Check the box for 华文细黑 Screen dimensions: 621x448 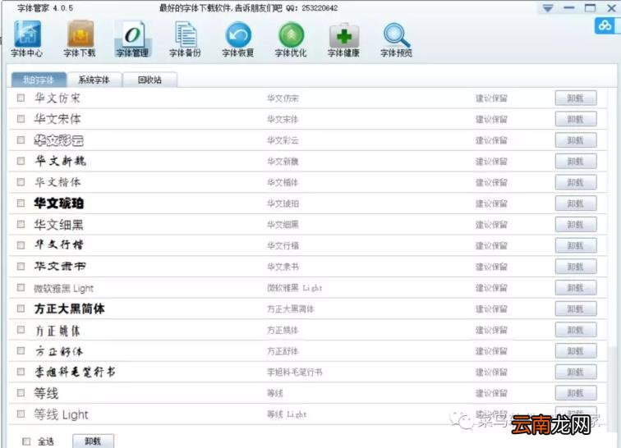click(x=21, y=224)
